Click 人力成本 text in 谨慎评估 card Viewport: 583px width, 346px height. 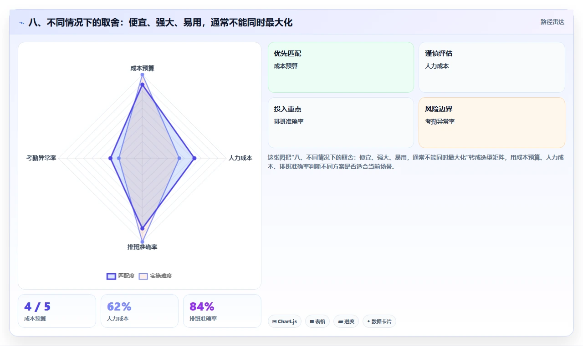pyautogui.click(x=437, y=66)
